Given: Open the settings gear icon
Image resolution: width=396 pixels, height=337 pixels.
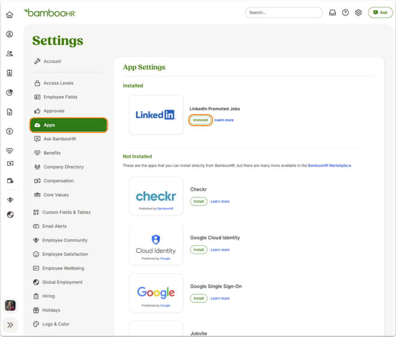Looking at the screenshot, I should click(x=358, y=12).
